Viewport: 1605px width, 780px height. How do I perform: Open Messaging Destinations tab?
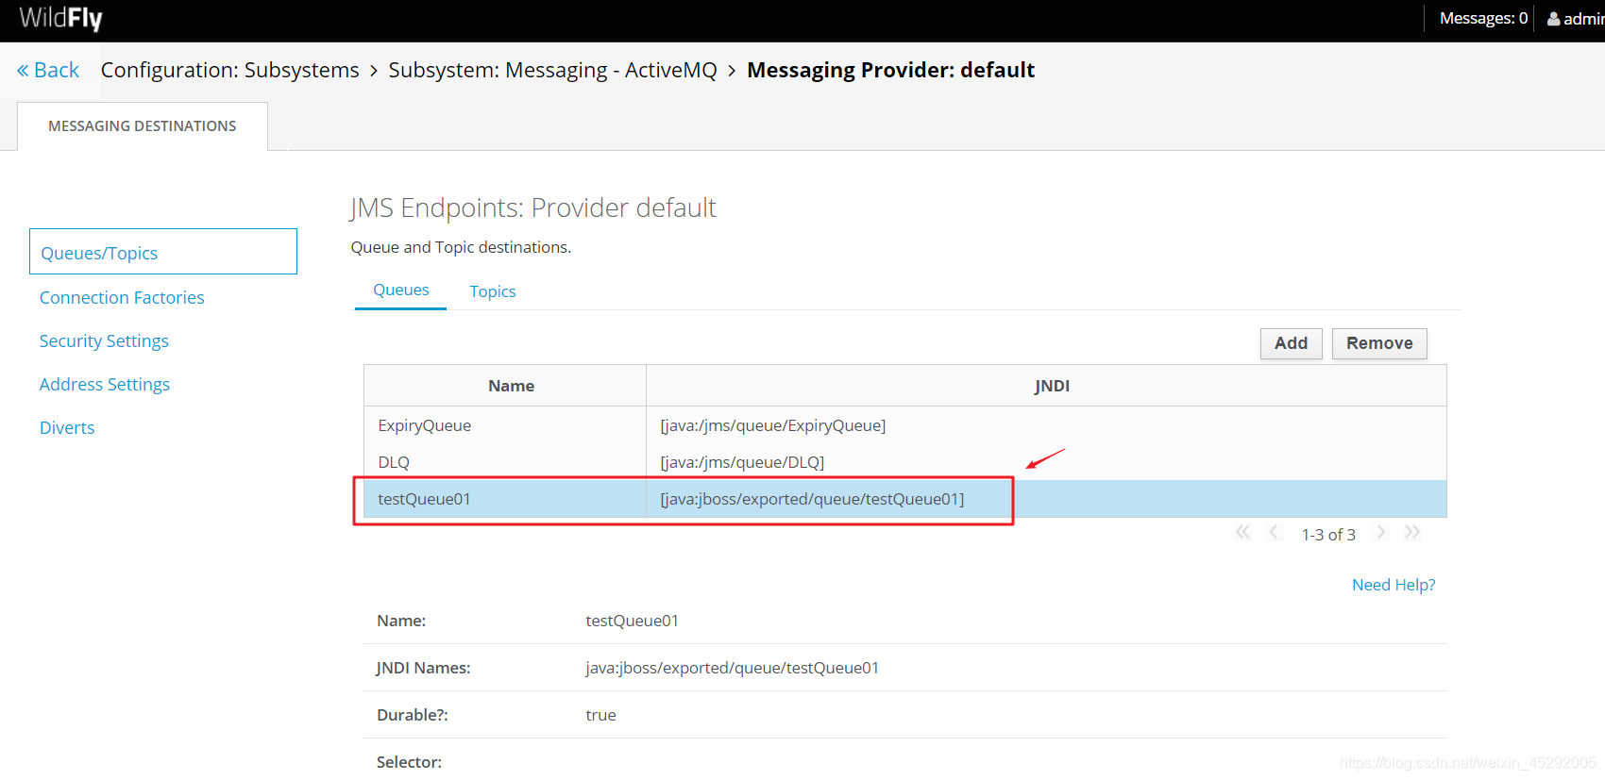point(143,126)
